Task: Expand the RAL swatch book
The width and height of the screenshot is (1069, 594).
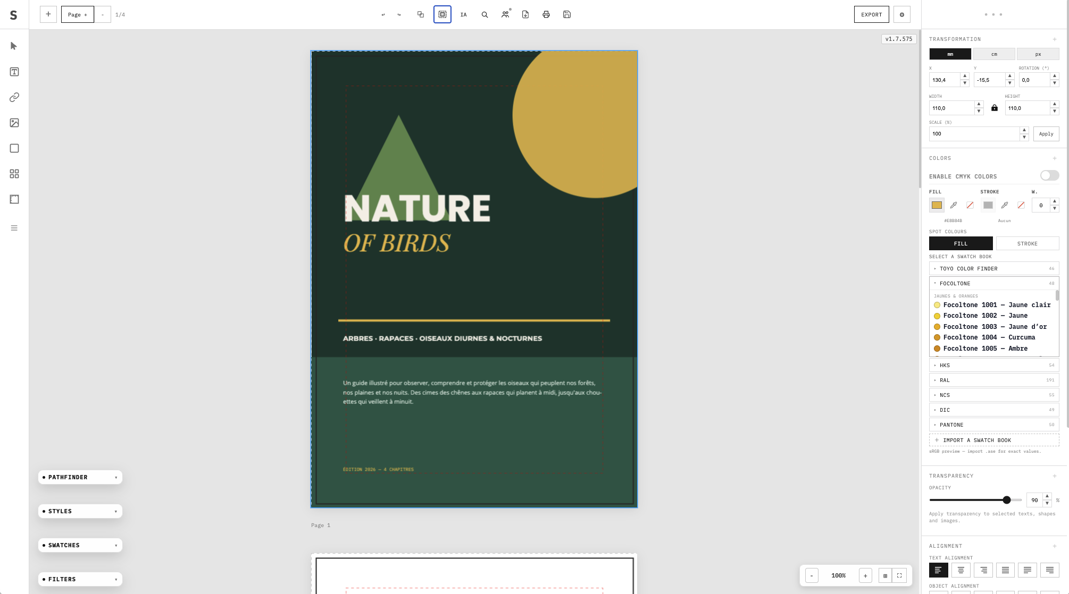Action: coord(994,380)
